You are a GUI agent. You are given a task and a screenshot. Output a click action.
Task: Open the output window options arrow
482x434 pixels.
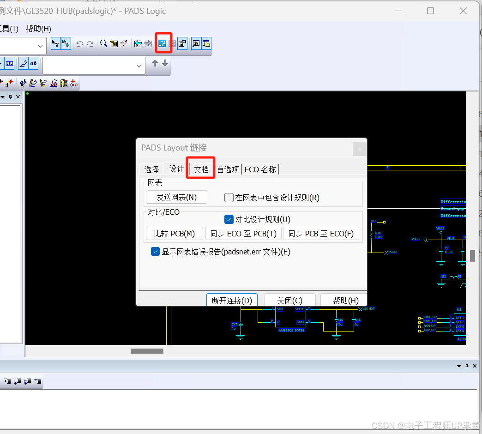point(459,366)
